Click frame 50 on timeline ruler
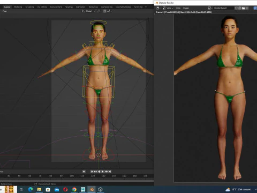 click(19, 176)
